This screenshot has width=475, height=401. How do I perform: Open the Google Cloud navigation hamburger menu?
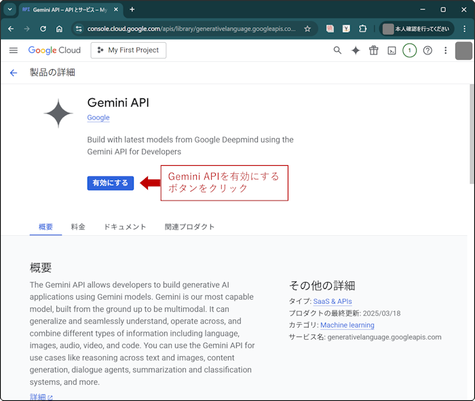click(14, 50)
